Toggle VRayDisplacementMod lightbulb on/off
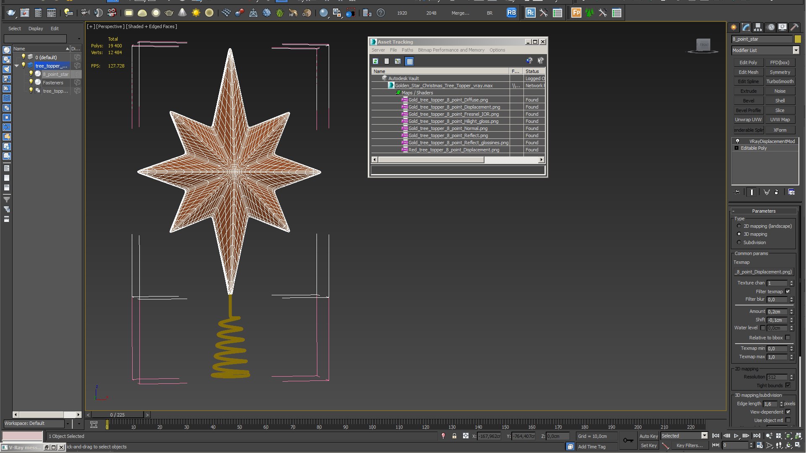The height and width of the screenshot is (453, 806). click(738, 141)
